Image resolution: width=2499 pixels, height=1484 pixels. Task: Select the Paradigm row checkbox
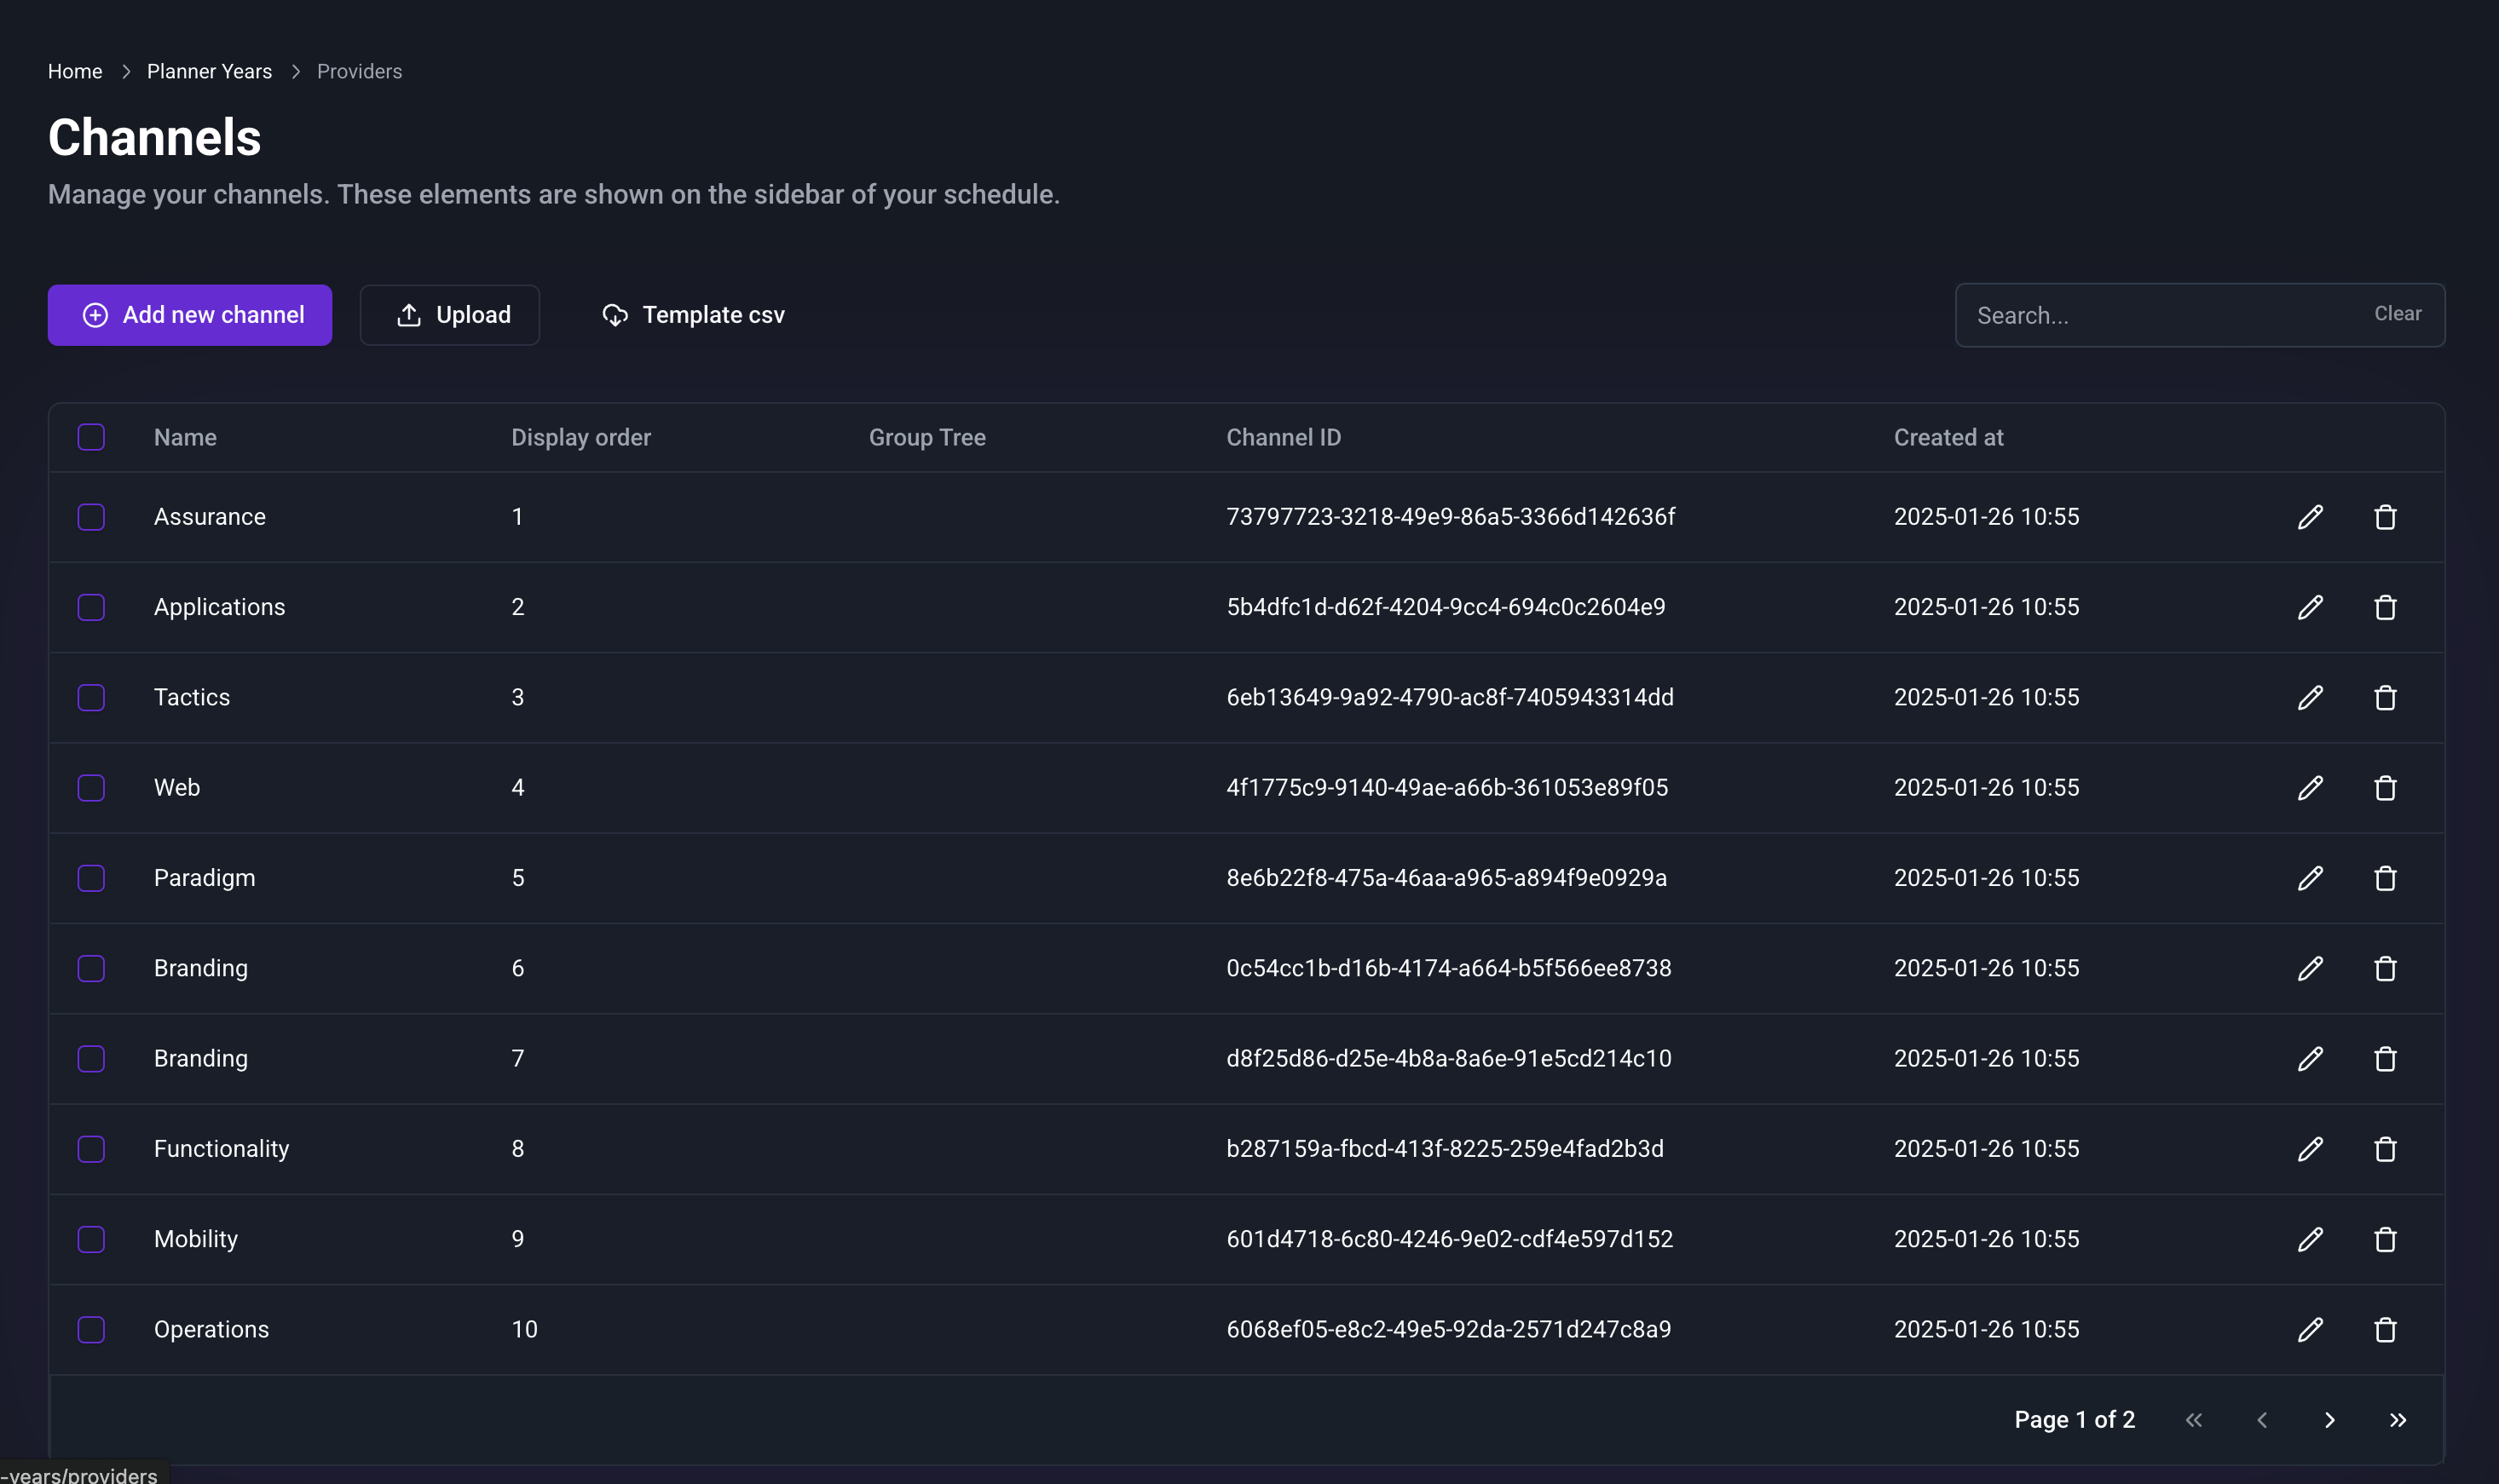(91, 878)
